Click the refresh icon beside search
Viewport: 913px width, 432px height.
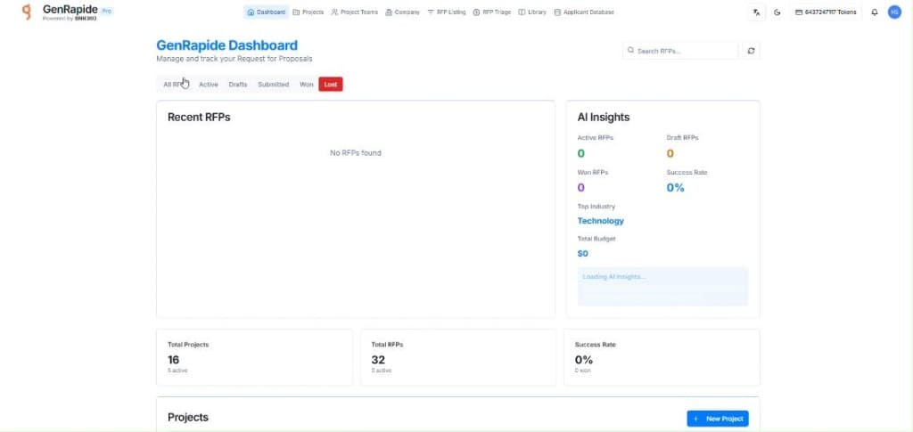(751, 51)
